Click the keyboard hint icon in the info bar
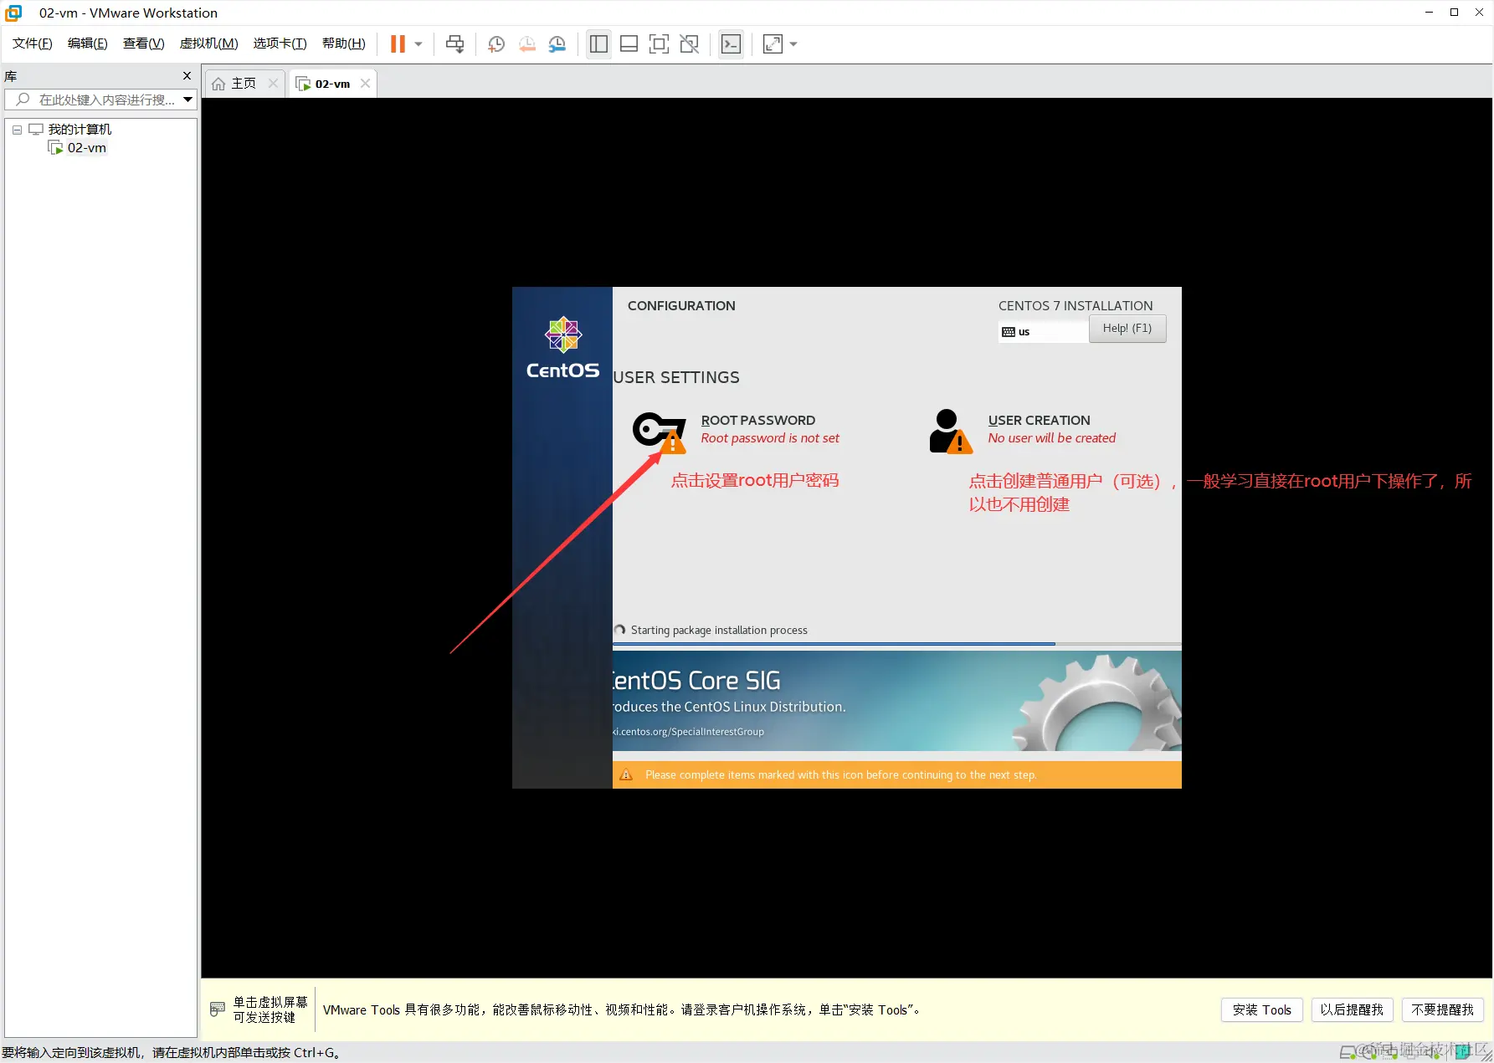Image resolution: width=1494 pixels, height=1063 pixels. click(218, 1009)
